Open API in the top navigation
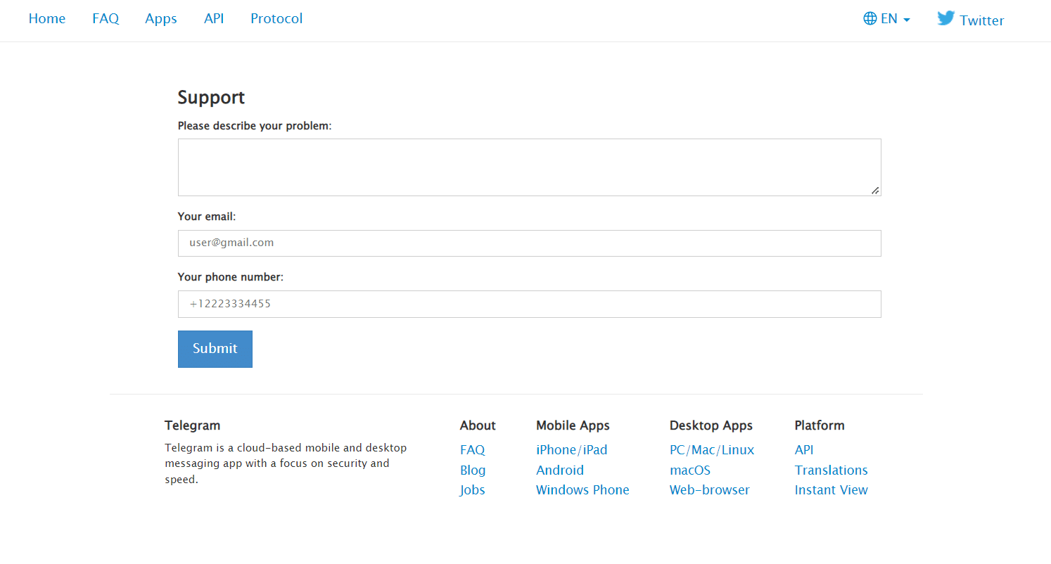The width and height of the screenshot is (1051, 564). pyautogui.click(x=214, y=19)
